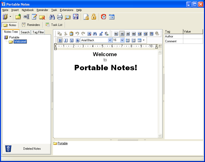Select the Welcome! note in tree
205x162 pixels.
click(20, 42)
